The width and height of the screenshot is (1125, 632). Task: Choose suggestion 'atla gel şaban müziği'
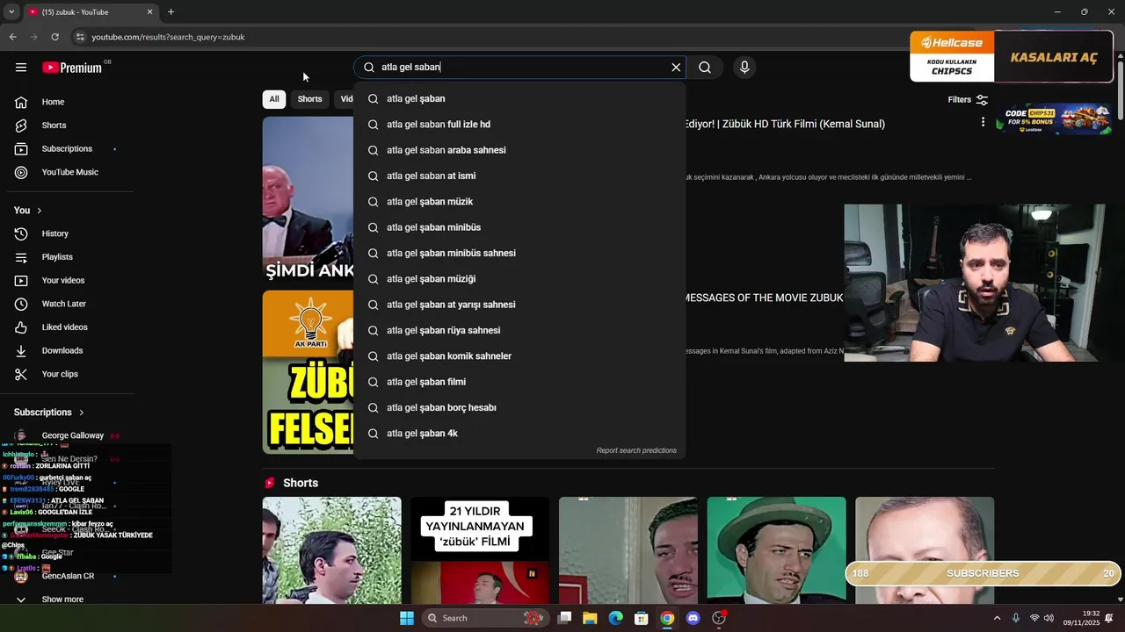click(x=519, y=279)
